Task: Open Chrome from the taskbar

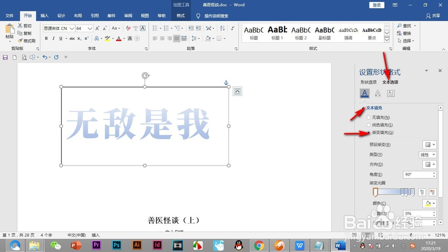Action: click(259, 245)
